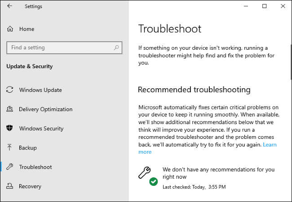
Task: Click the Home house icon
Action: (x=10, y=29)
